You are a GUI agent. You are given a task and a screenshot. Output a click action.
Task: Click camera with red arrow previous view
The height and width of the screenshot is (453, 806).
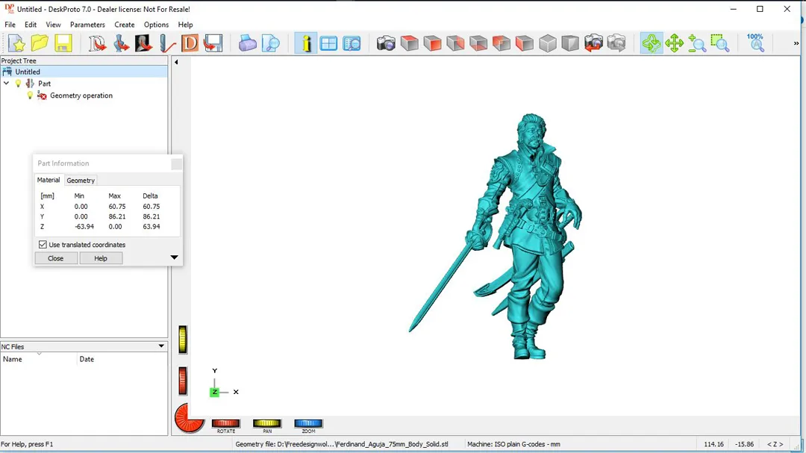(x=593, y=43)
